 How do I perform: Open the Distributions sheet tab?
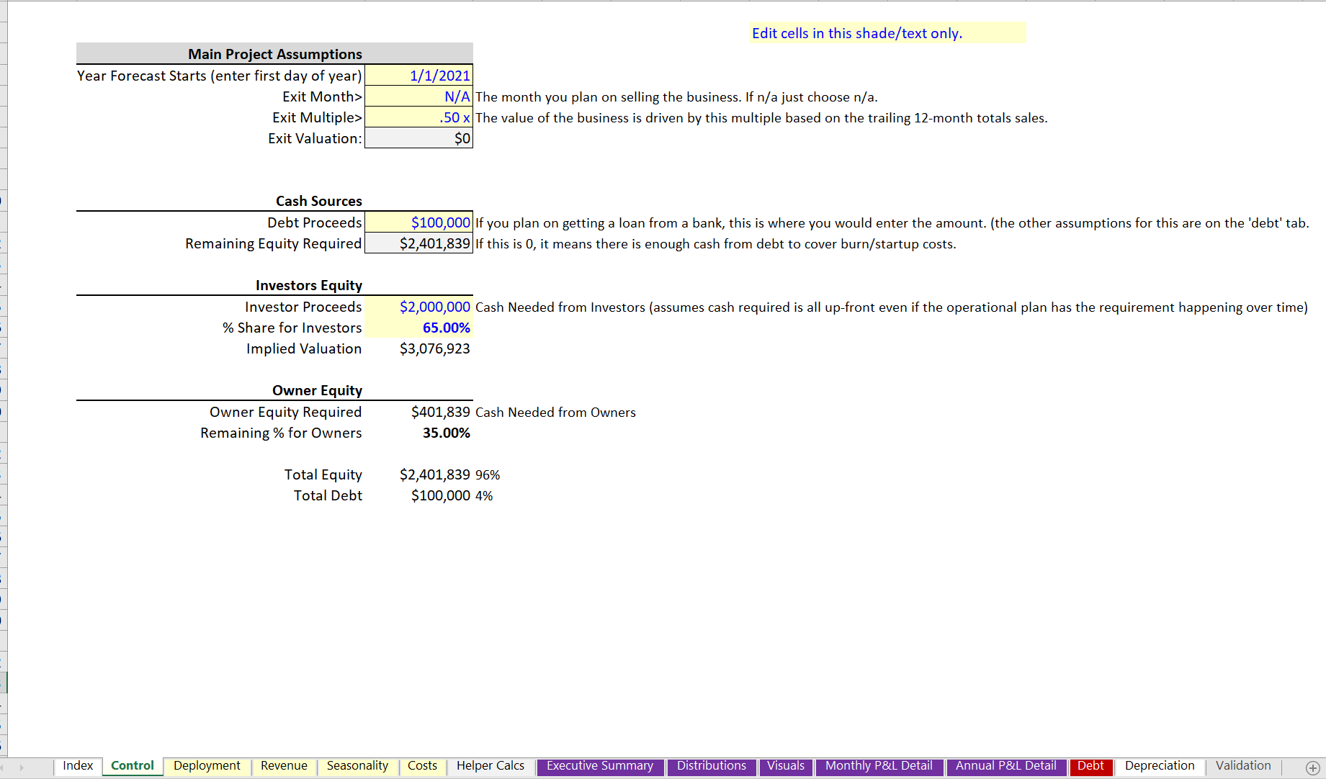(x=711, y=766)
